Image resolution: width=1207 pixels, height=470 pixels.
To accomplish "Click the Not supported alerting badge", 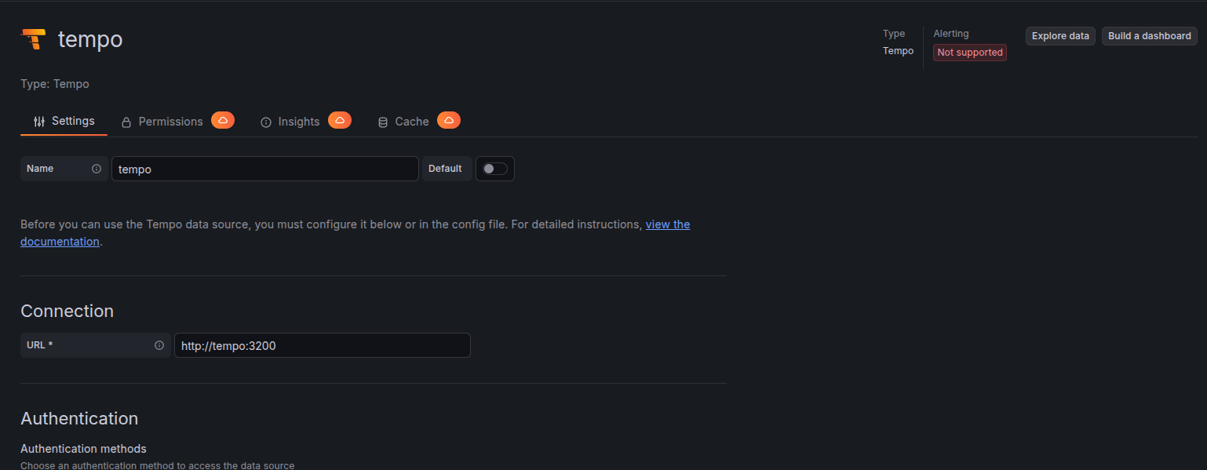I will (x=969, y=53).
